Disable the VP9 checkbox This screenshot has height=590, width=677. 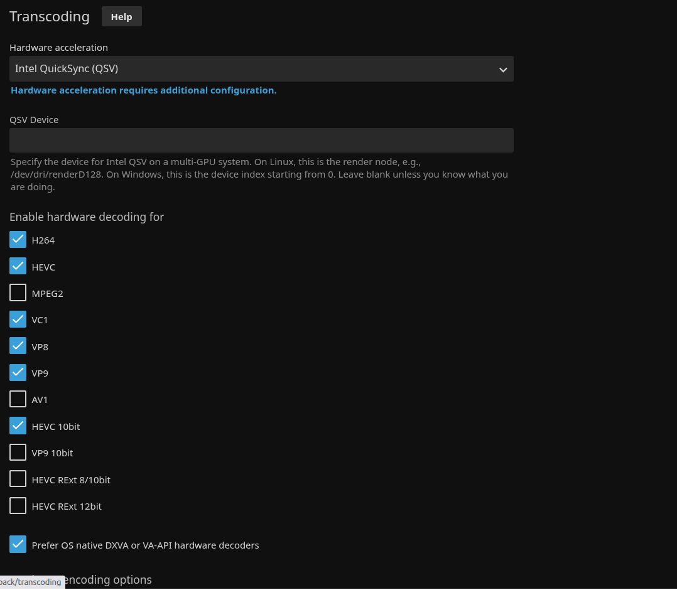point(18,373)
